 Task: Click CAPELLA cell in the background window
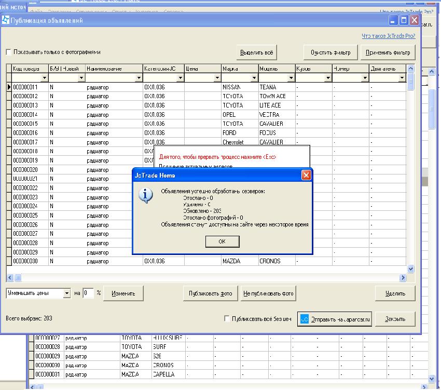pos(168,374)
